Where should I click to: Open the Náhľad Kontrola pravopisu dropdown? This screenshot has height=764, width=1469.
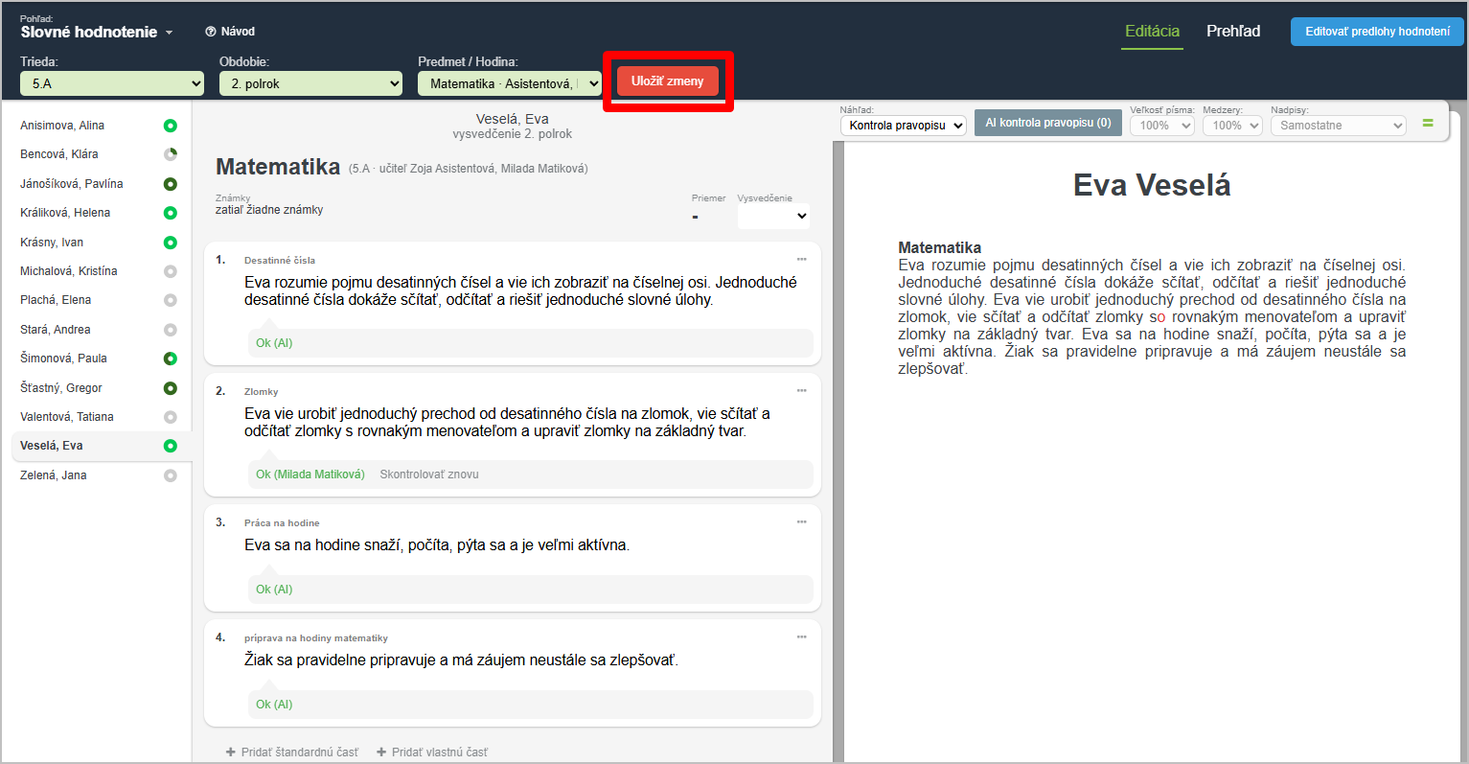click(903, 126)
